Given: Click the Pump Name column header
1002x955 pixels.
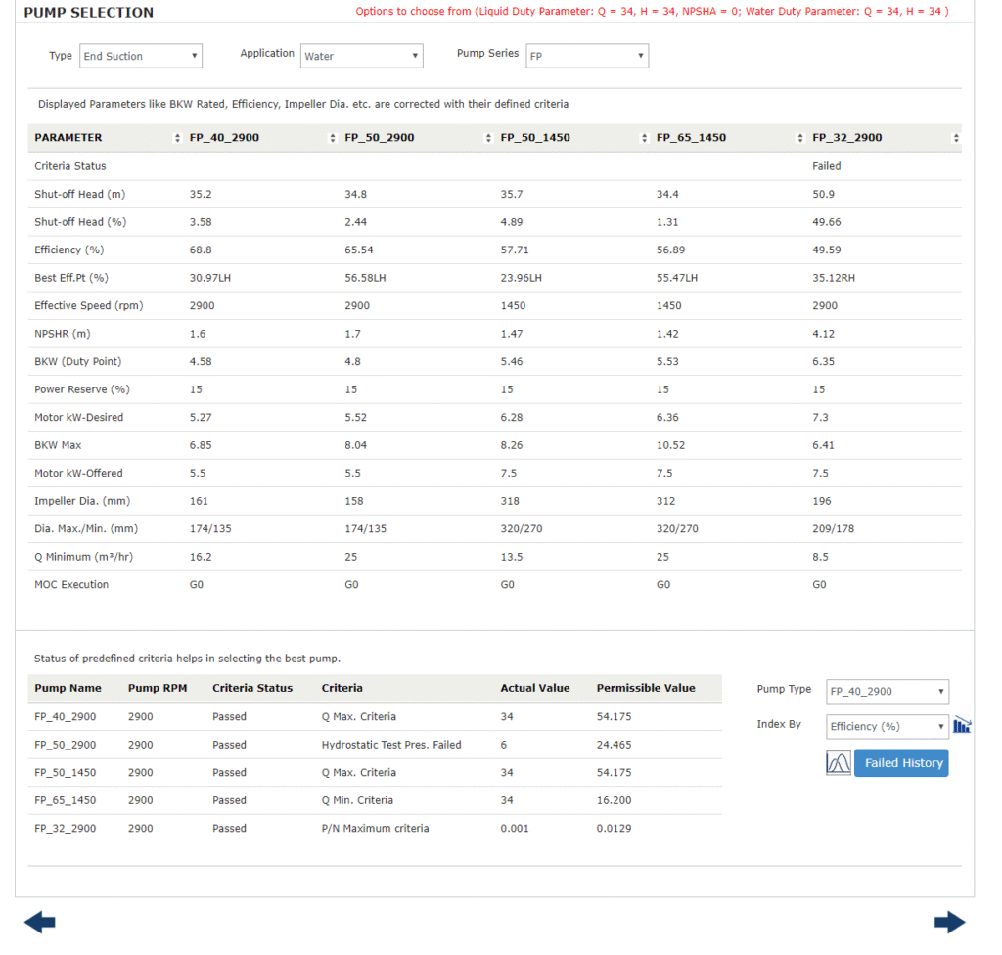Looking at the screenshot, I should click(x=68, y=688).
